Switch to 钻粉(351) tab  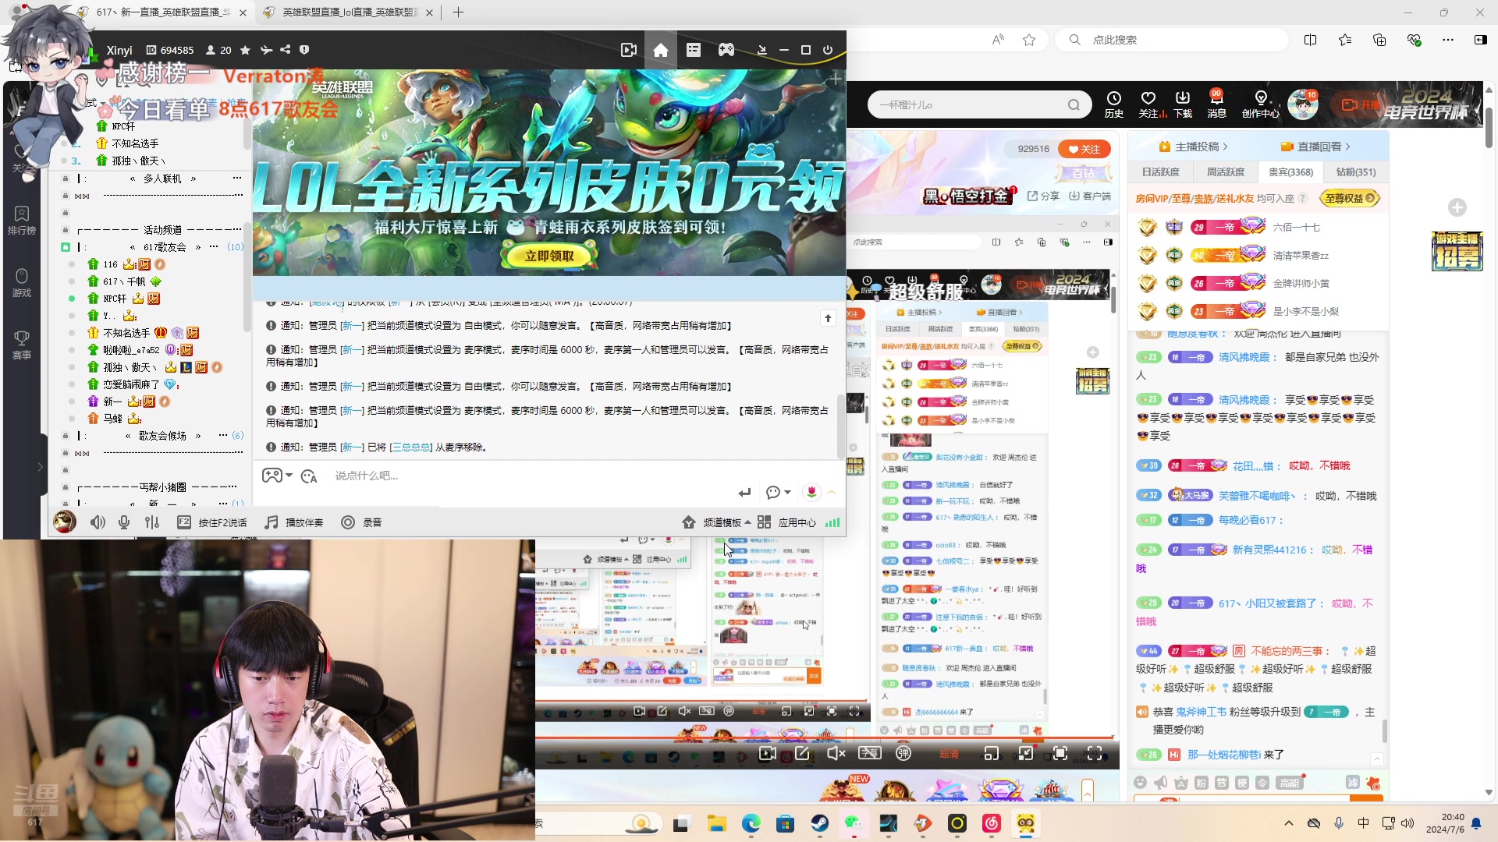point(1356,172)
